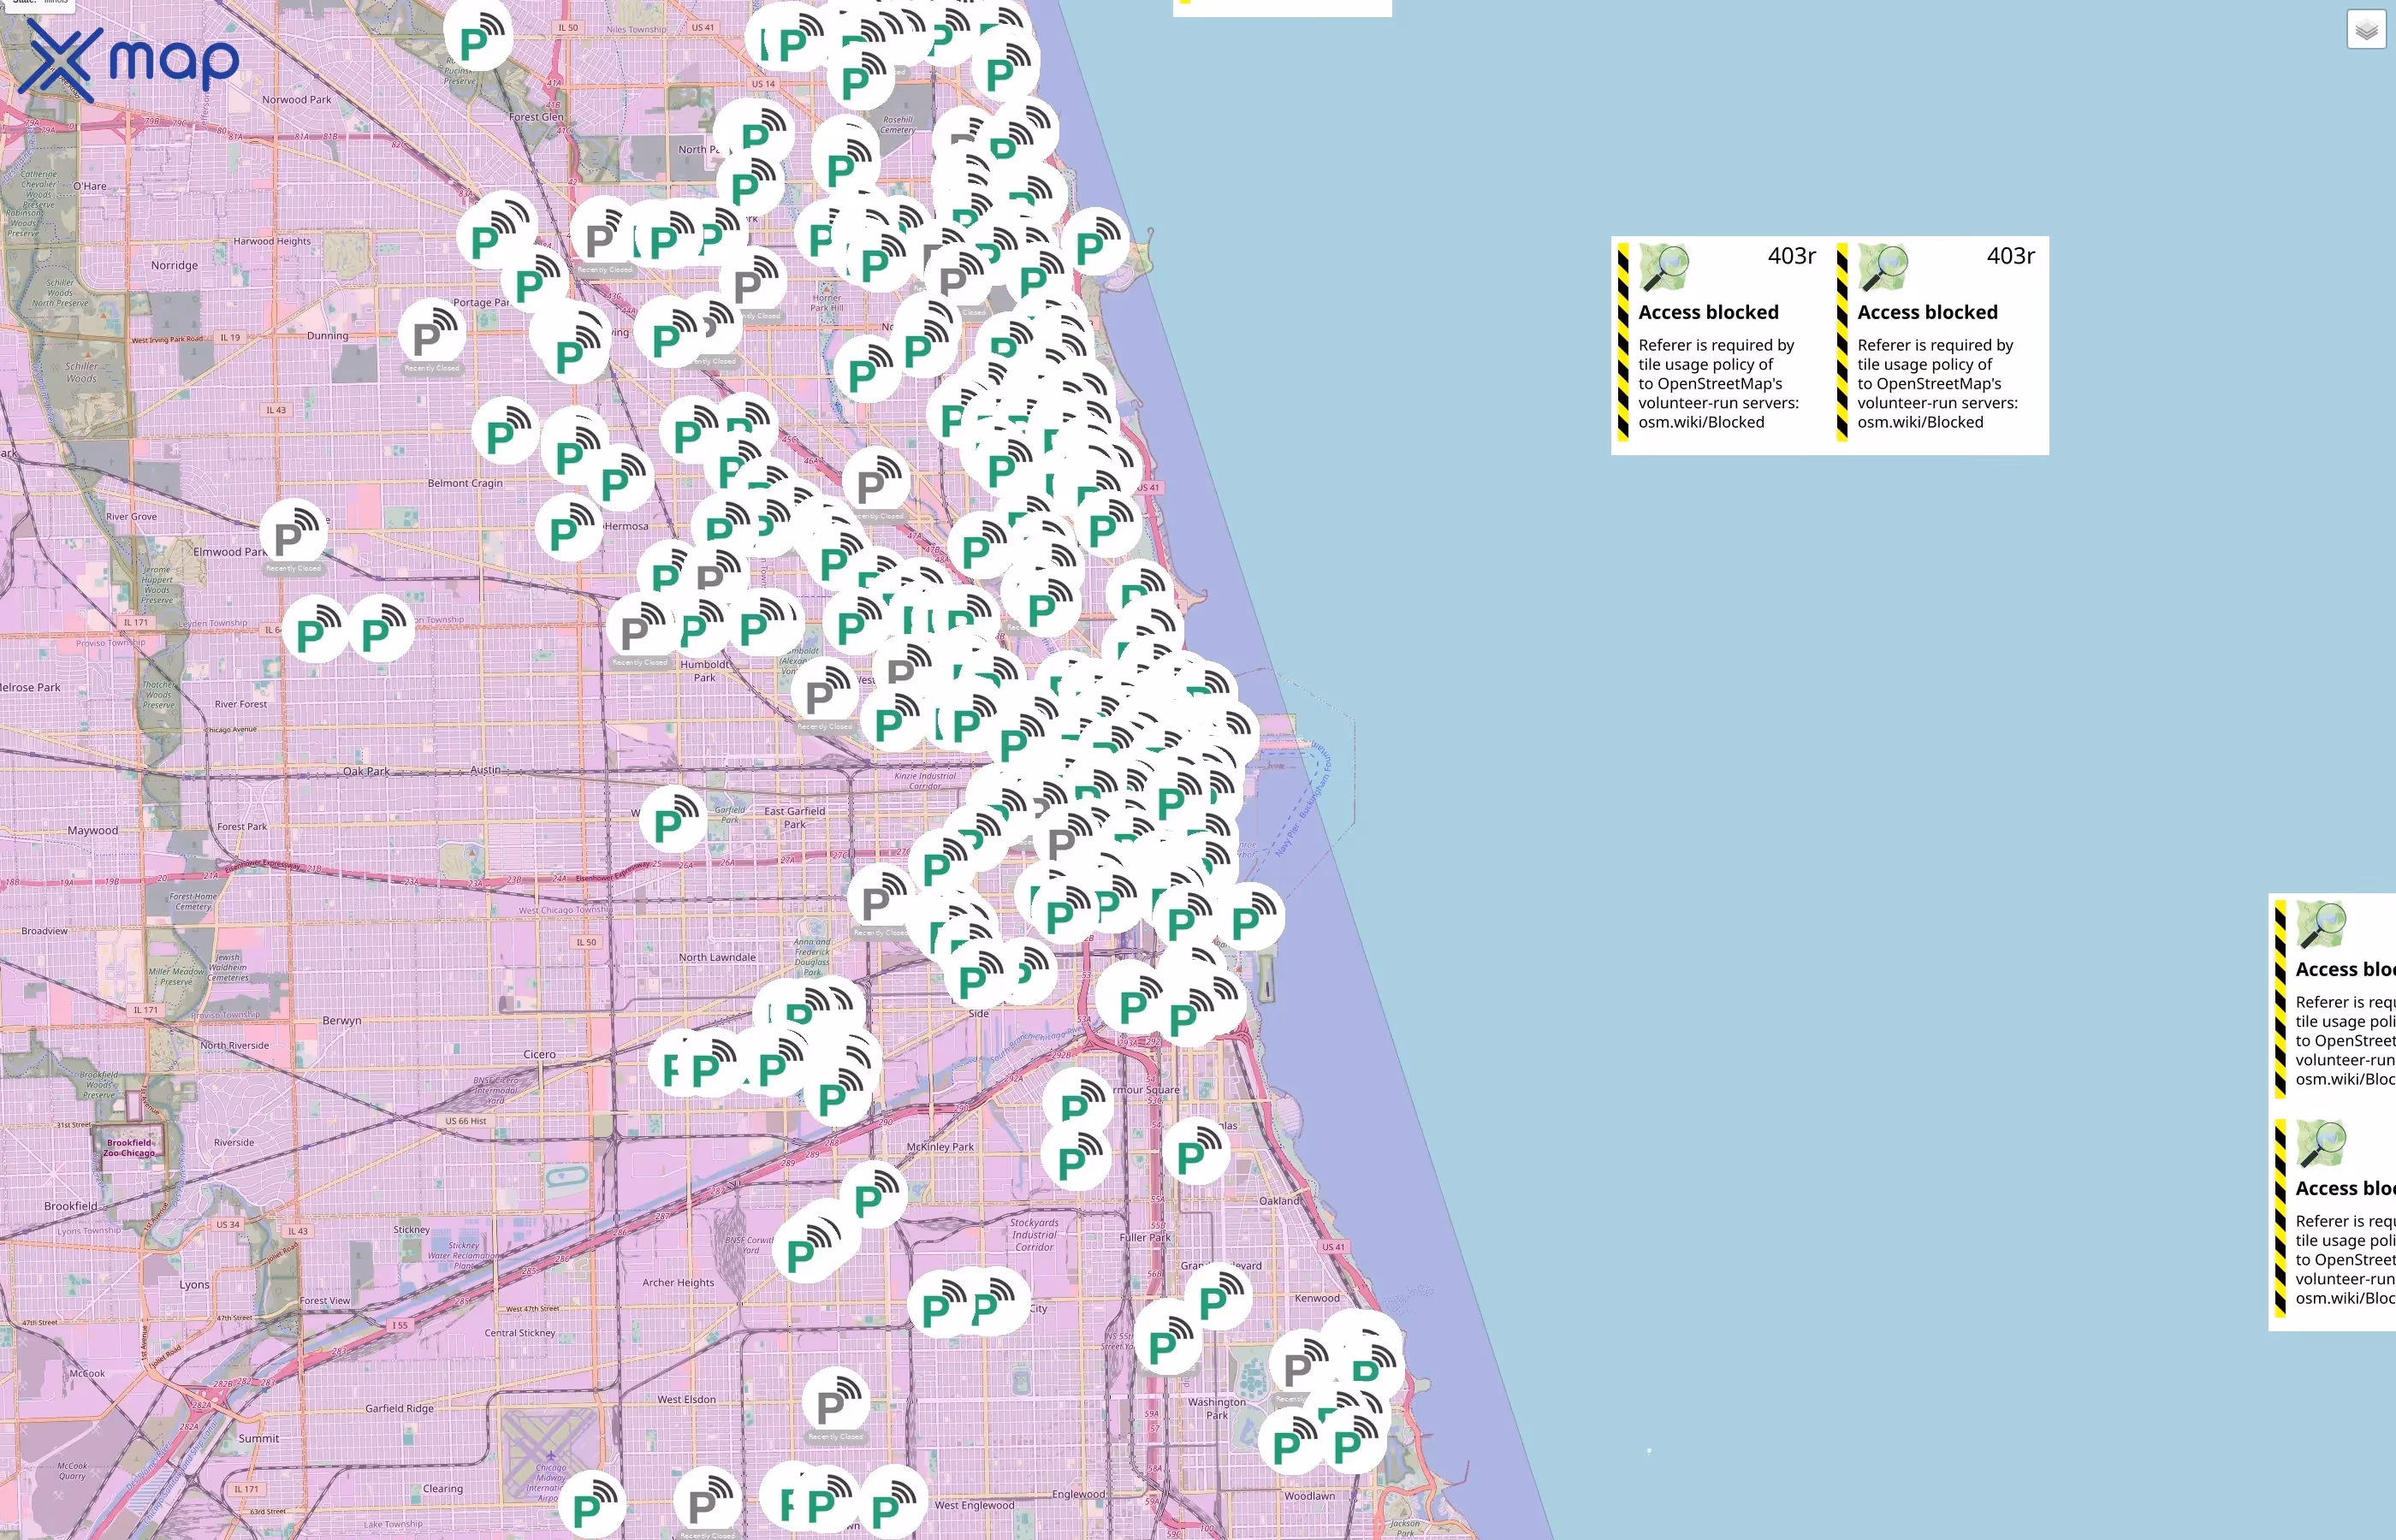Select green lakefront marker near Montrose Harbor
The image size is (2396, 1540).
[x=1095, y=241]
